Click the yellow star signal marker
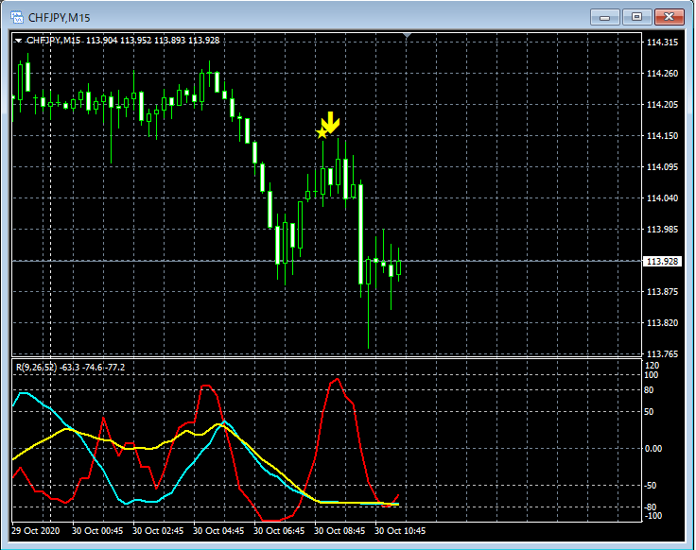Image resolution: width=696 pixels, height=550 pixels. 322,133
